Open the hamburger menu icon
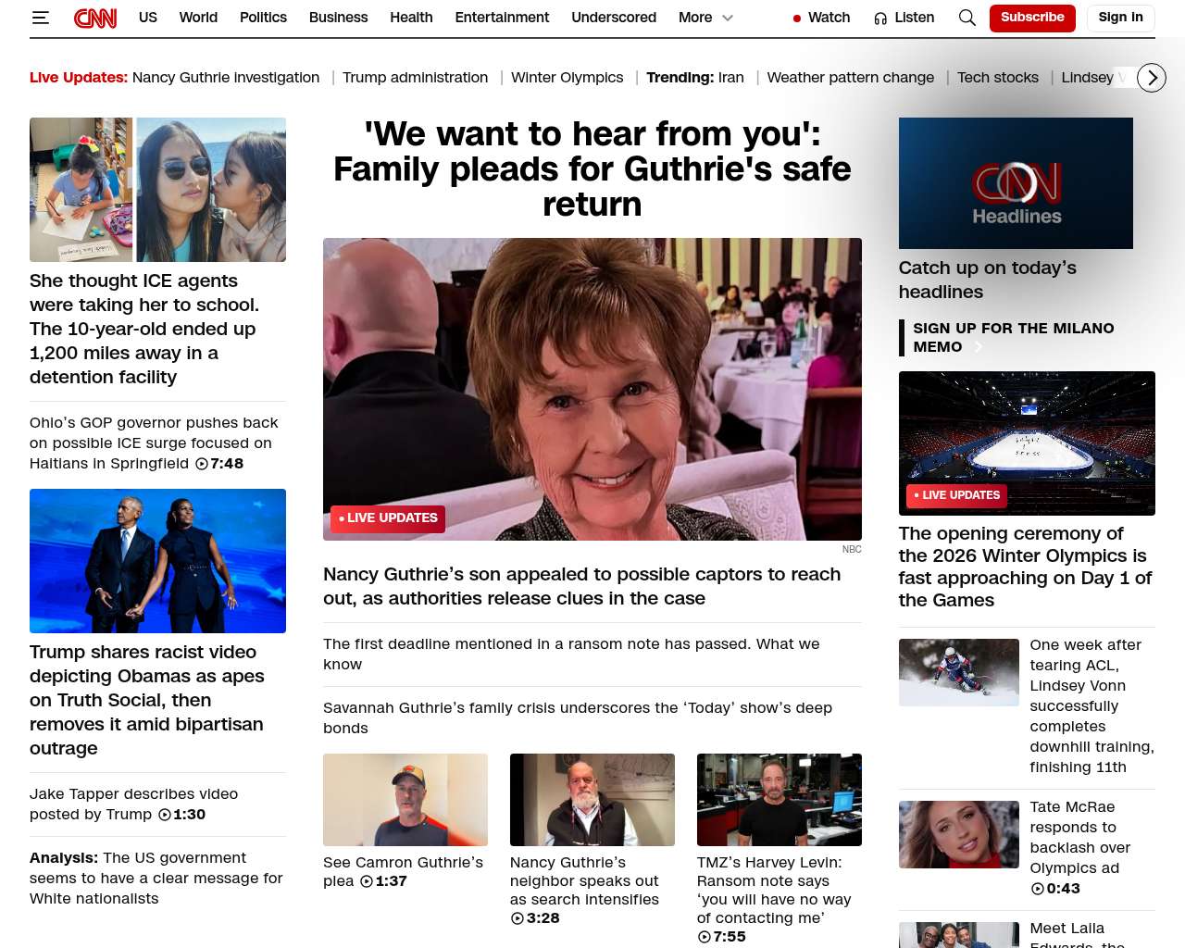Image resolution: width=1185 pixels, height=948 pixels. tap(40, 18)
